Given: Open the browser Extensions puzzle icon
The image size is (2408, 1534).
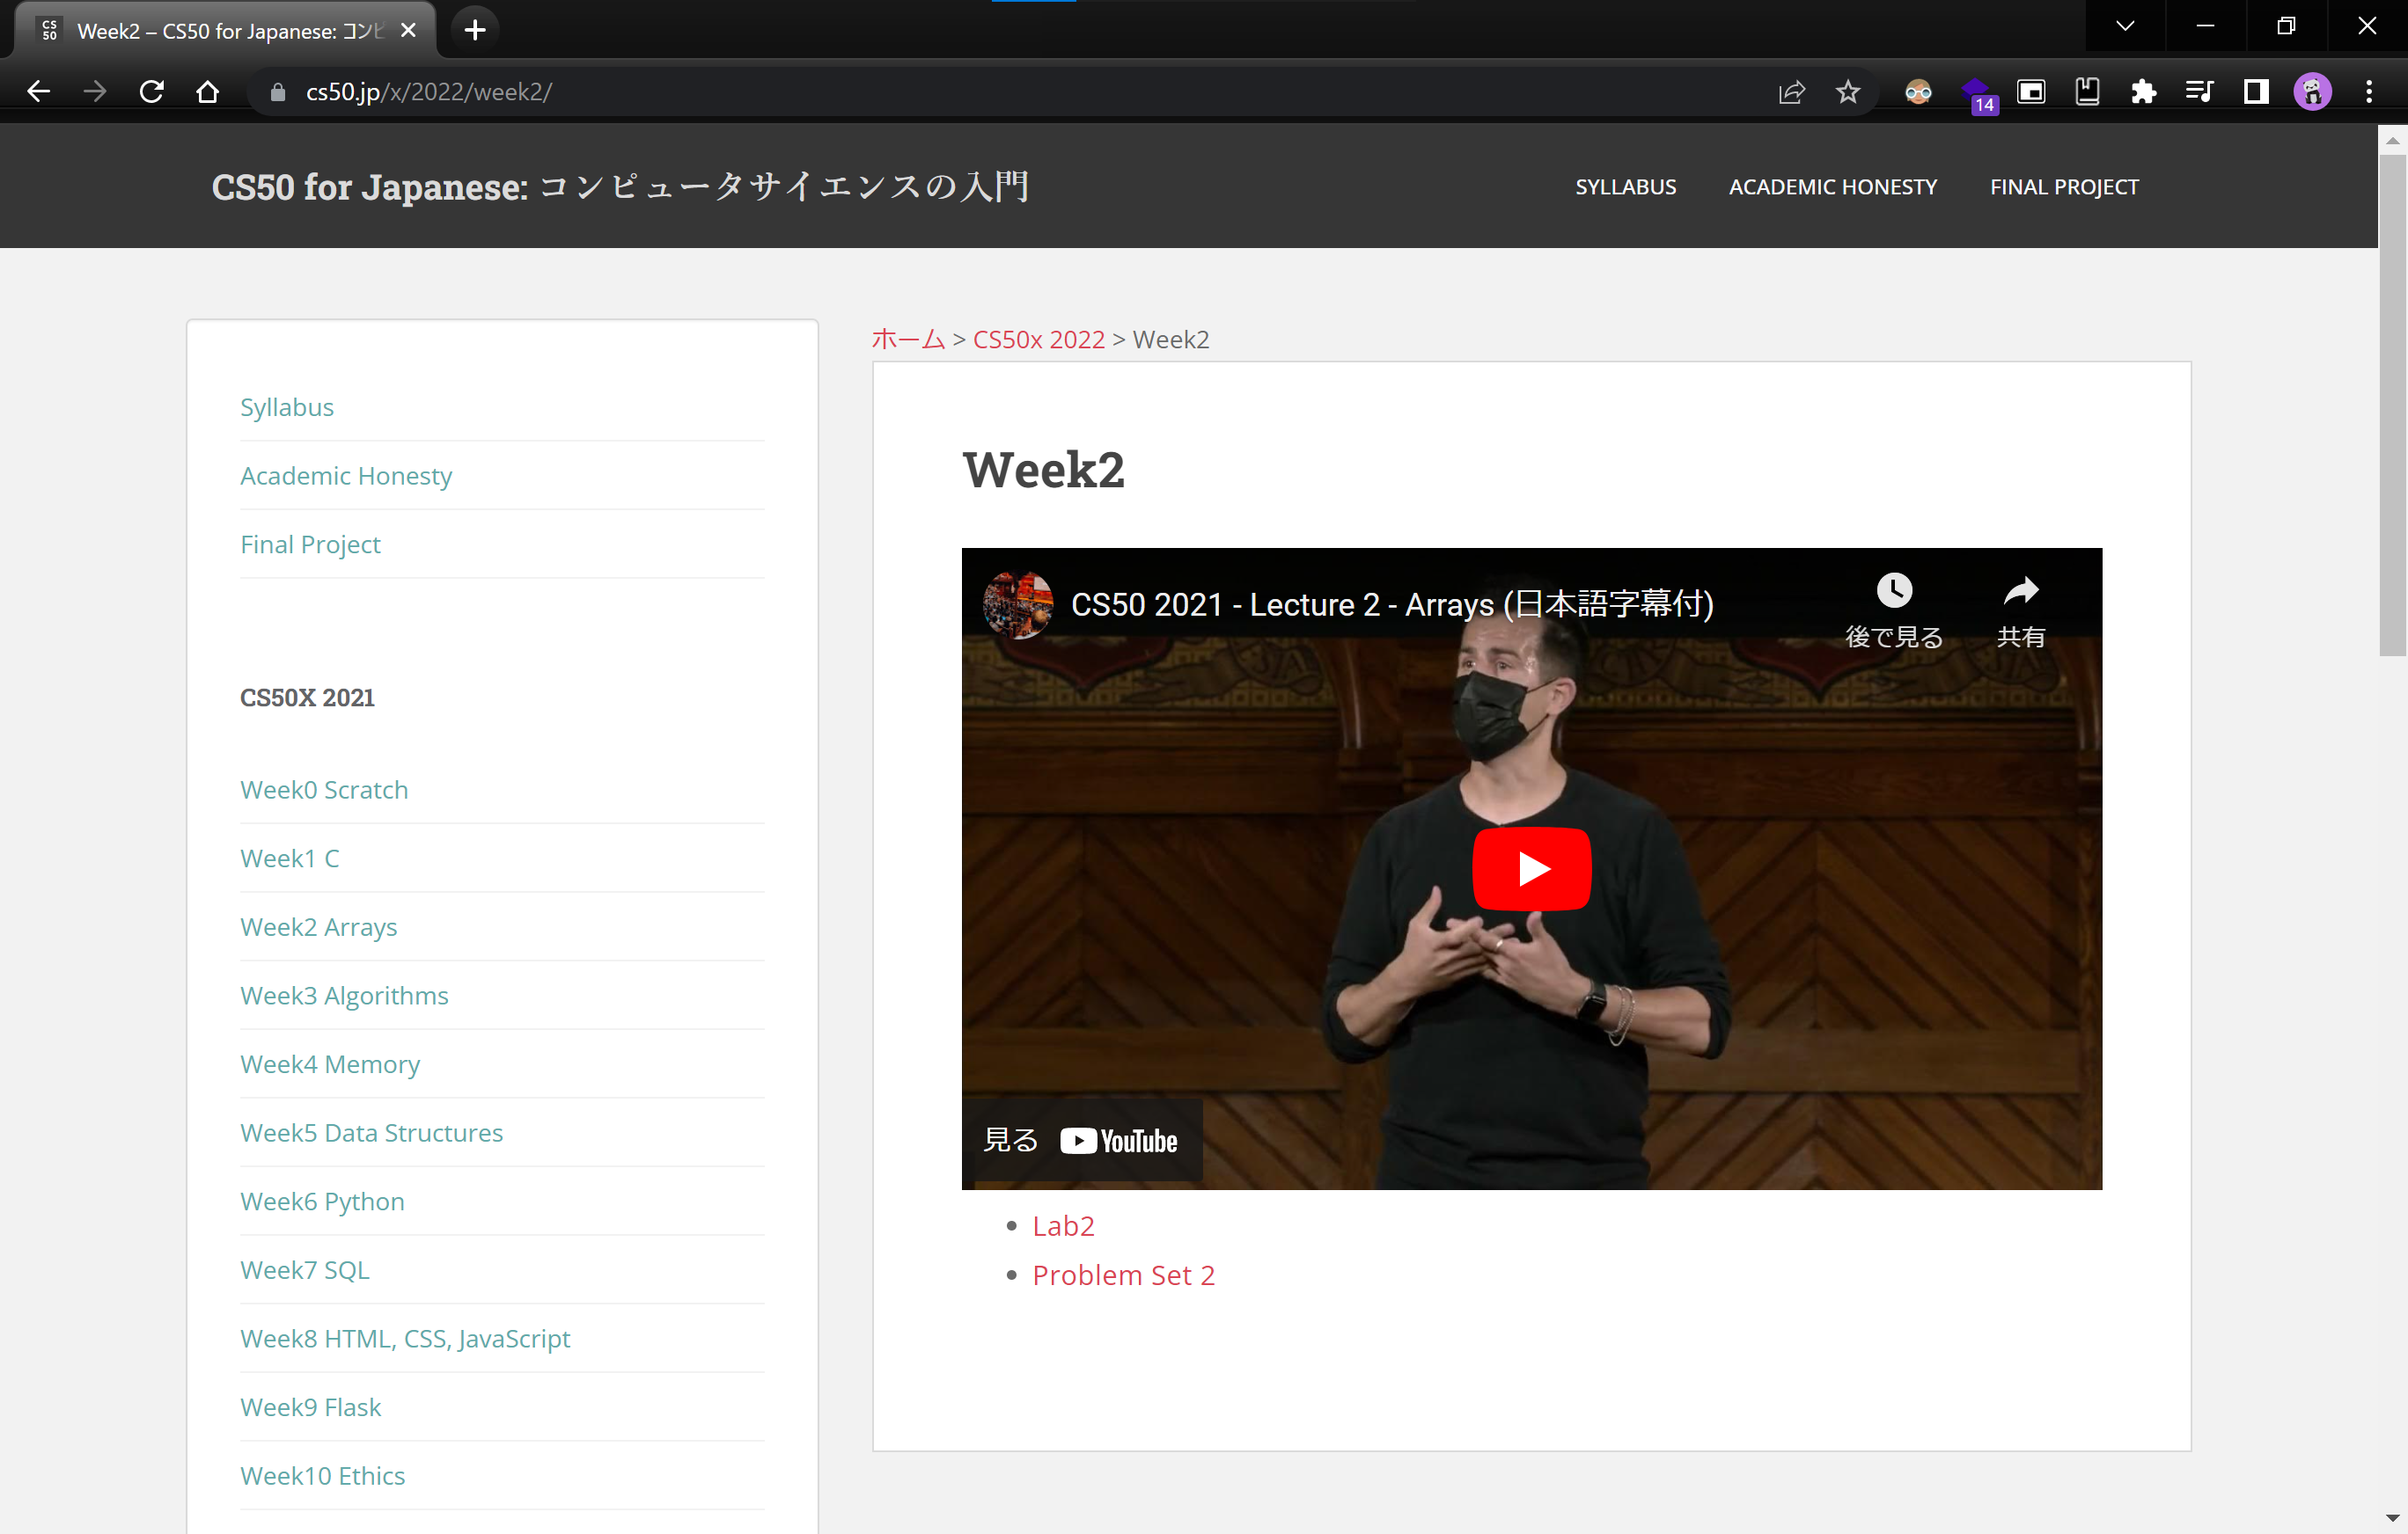Looking at the screenshot, I should point(2143,92).
